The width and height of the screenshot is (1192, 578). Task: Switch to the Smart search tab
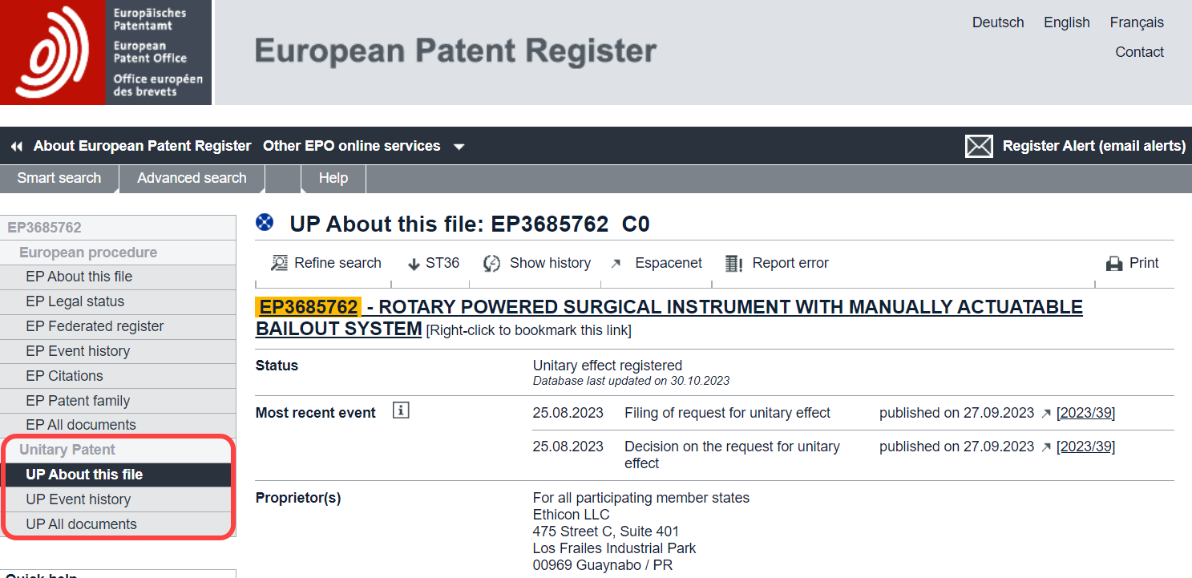pyautogui.click(x=59, y=178)
